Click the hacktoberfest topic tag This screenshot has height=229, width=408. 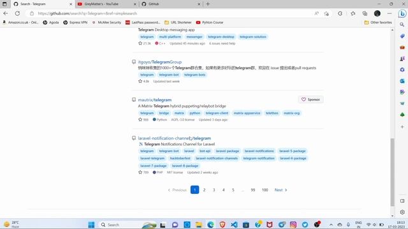pyautogui.click(x=180, y=158)
